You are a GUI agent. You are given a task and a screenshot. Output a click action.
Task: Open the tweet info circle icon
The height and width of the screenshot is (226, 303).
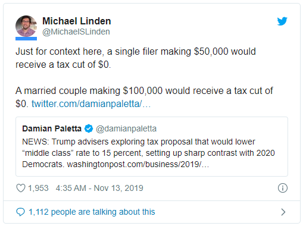click(283, 188)
